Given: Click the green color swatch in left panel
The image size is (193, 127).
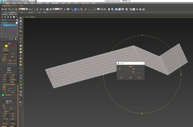Looking at the screenshot, I should [x=3, y=95].
